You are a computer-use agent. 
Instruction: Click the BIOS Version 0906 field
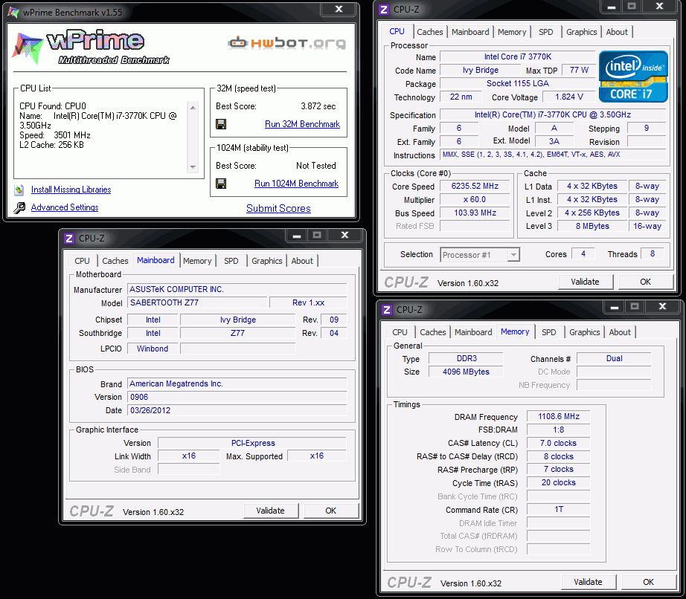(237, 397)
